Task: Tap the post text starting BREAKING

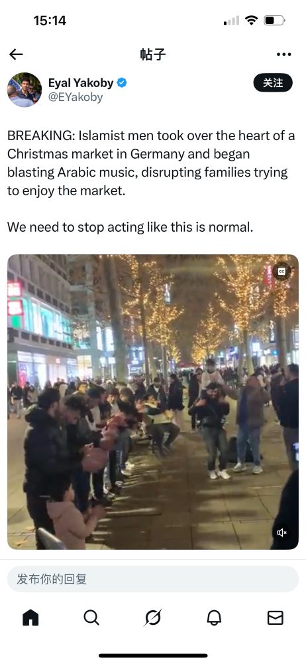Action: click(x=151, y=163)
